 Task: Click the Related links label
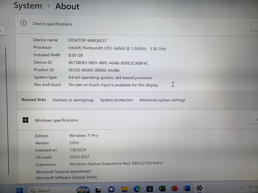(34, 100)
